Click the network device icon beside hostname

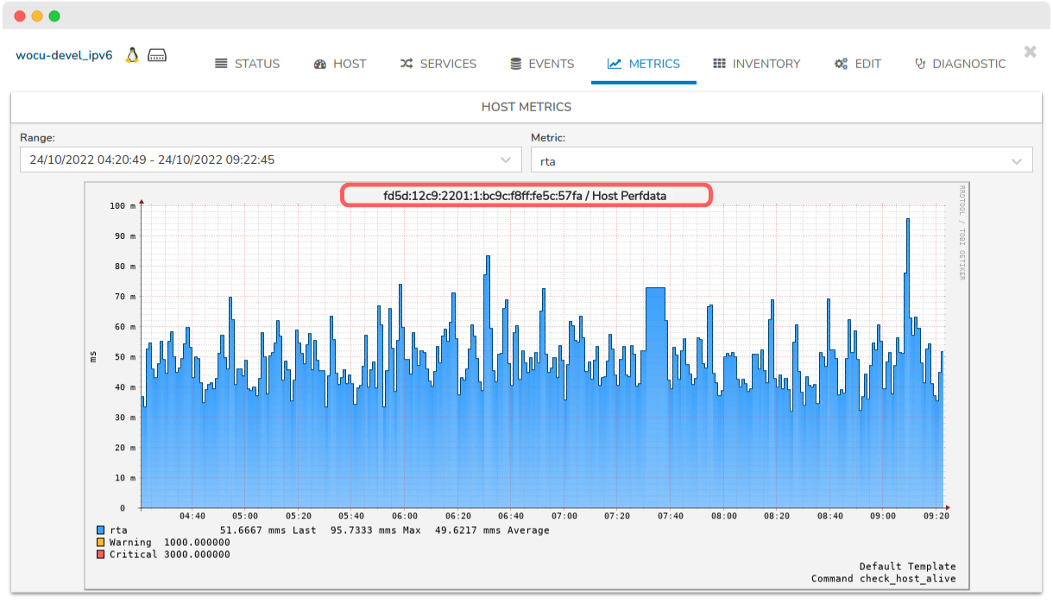[156, 55]
